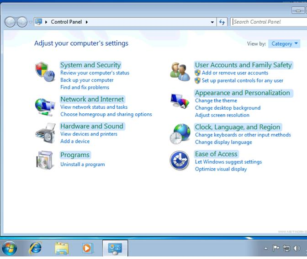Click the Forward navigation arrow button
307x259 pixels.
[22, 22]
